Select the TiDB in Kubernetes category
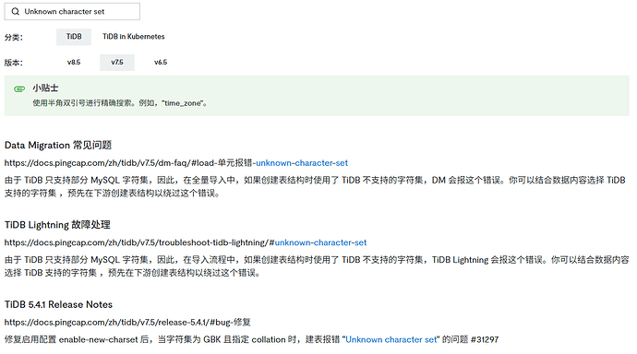637x354 pixels. [x=134, y=37]
